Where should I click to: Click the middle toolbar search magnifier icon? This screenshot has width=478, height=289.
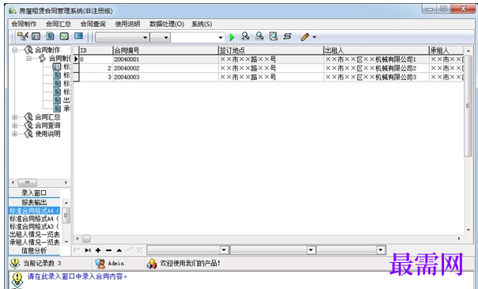pyautogui.click(x=260, y=36)
